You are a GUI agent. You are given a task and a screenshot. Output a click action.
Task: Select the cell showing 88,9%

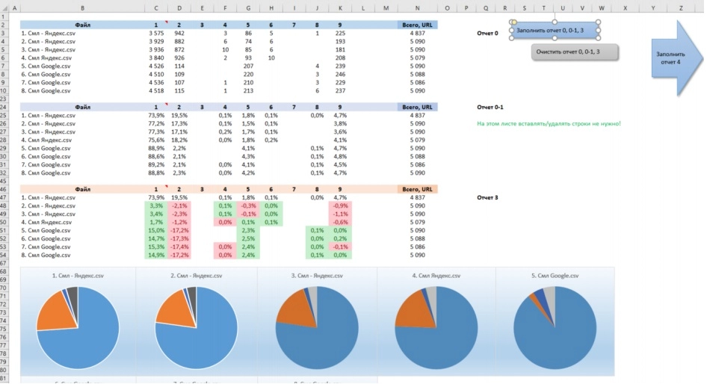tap(156, 148)
